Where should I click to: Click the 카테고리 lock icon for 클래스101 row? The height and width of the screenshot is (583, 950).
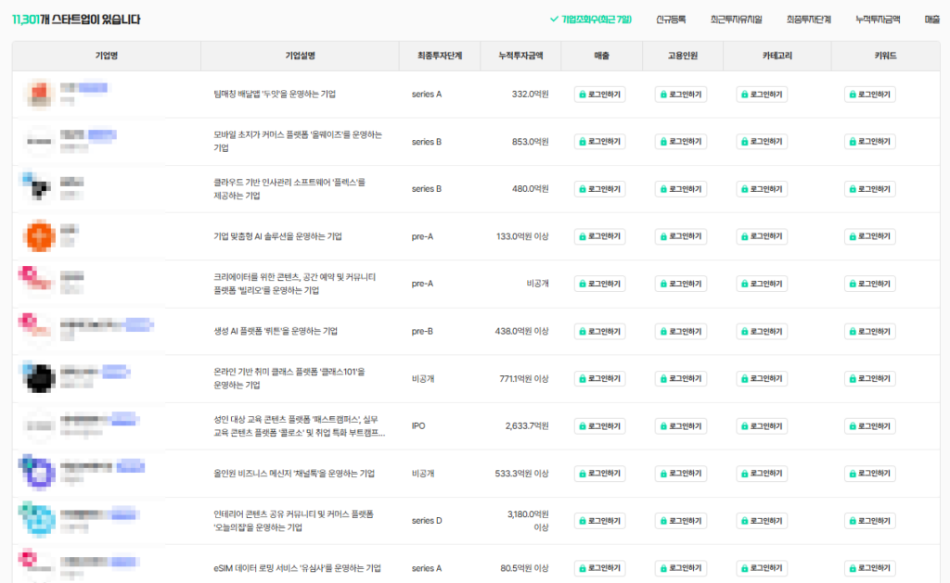744,379
